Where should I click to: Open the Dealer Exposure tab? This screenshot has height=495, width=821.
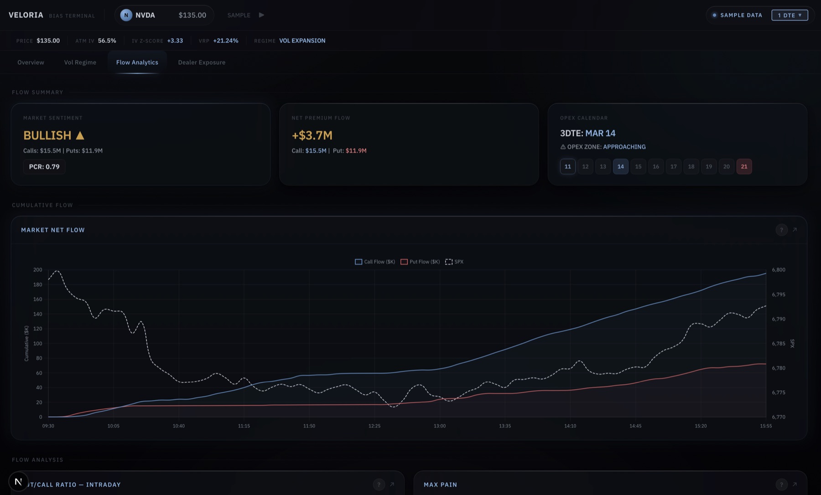click(x=202, y=62)
